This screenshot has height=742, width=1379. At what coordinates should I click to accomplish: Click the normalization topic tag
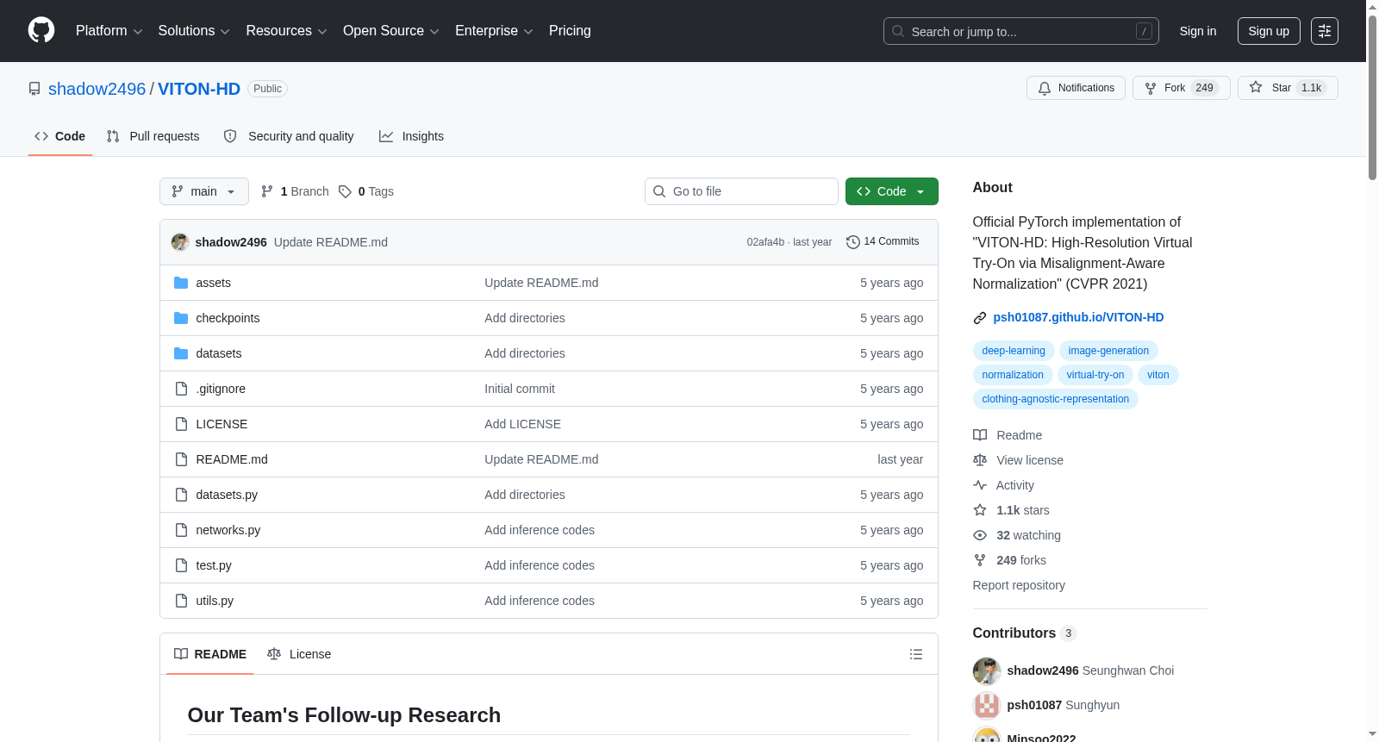1013,375
